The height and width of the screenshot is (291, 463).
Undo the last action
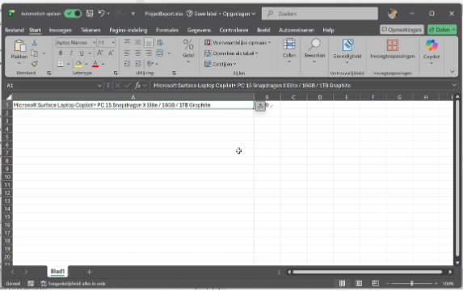[x=102, y=14]
